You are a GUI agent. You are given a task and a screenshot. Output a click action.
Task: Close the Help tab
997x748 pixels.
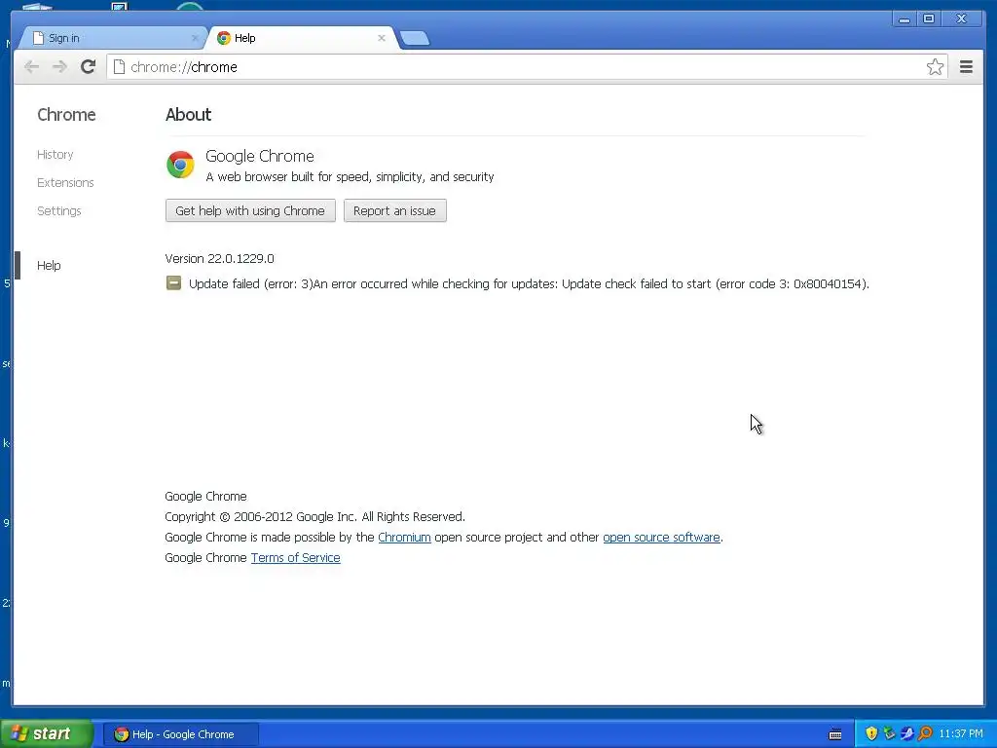[x=382, y=38]
